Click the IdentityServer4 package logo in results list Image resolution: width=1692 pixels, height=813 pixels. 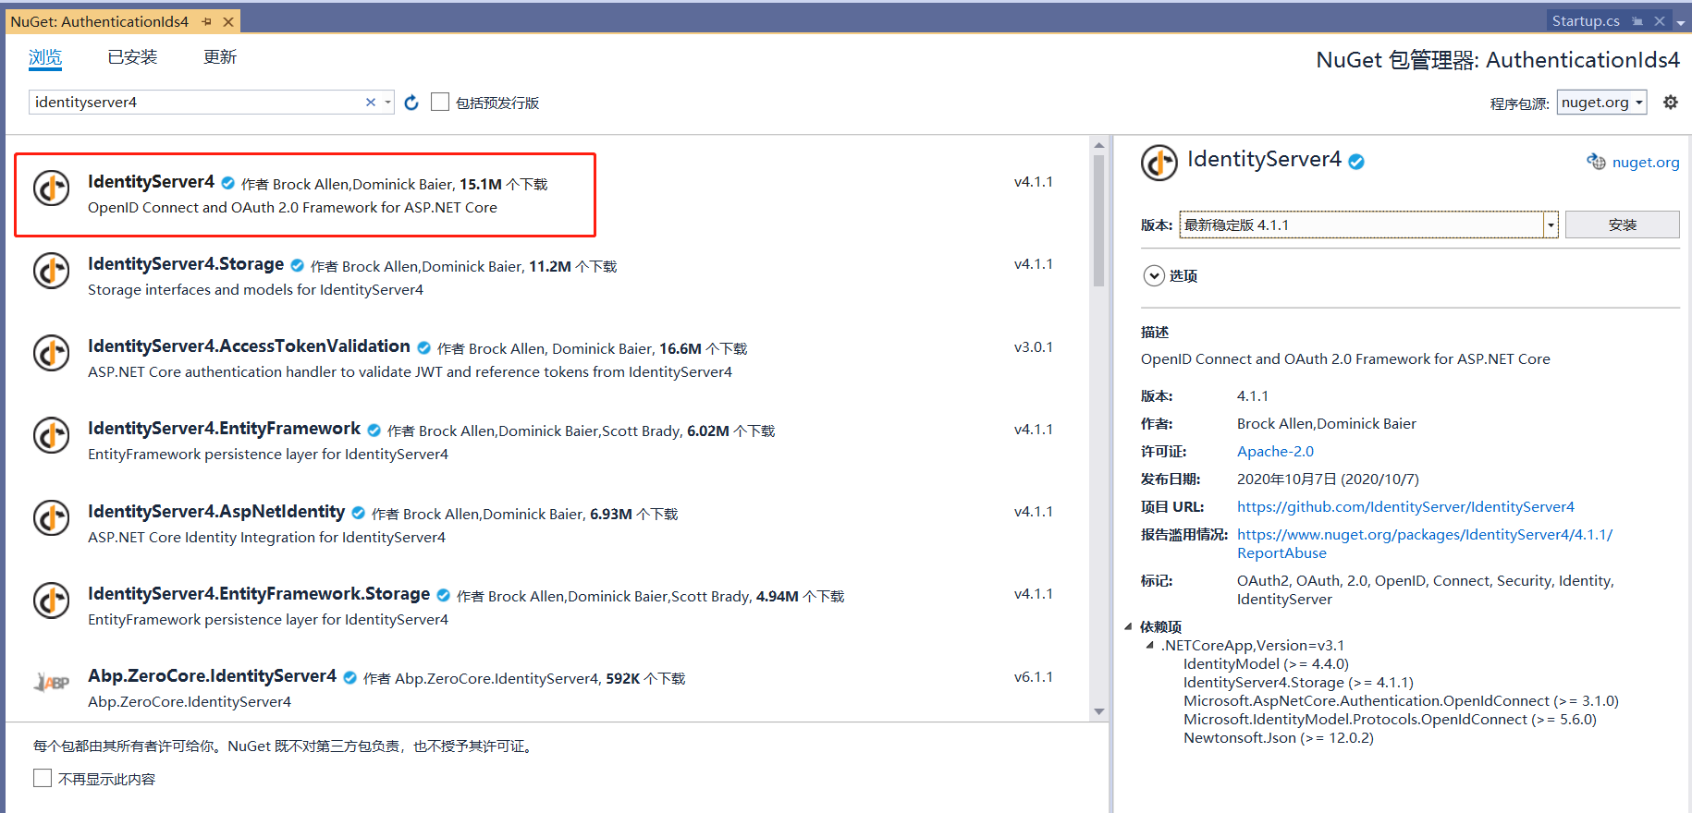(52, 188)
